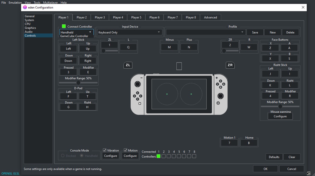Click the Left Stick Modifier Range slider
315x176 pixels.
coord(78,83)
